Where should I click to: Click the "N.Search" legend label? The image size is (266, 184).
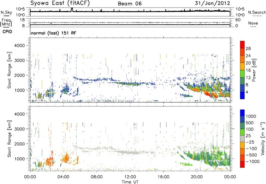257,12
